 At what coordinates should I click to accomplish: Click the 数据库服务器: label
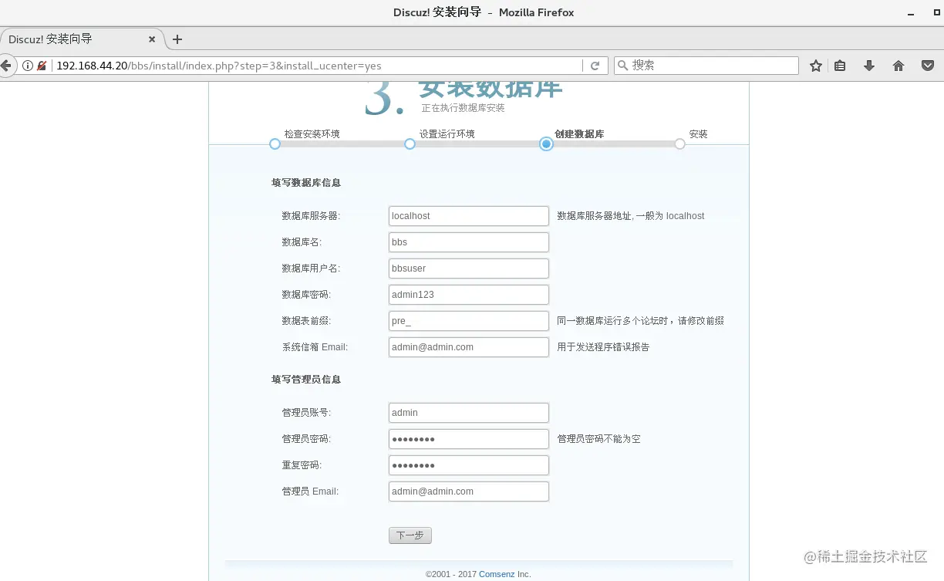point(311,216)
